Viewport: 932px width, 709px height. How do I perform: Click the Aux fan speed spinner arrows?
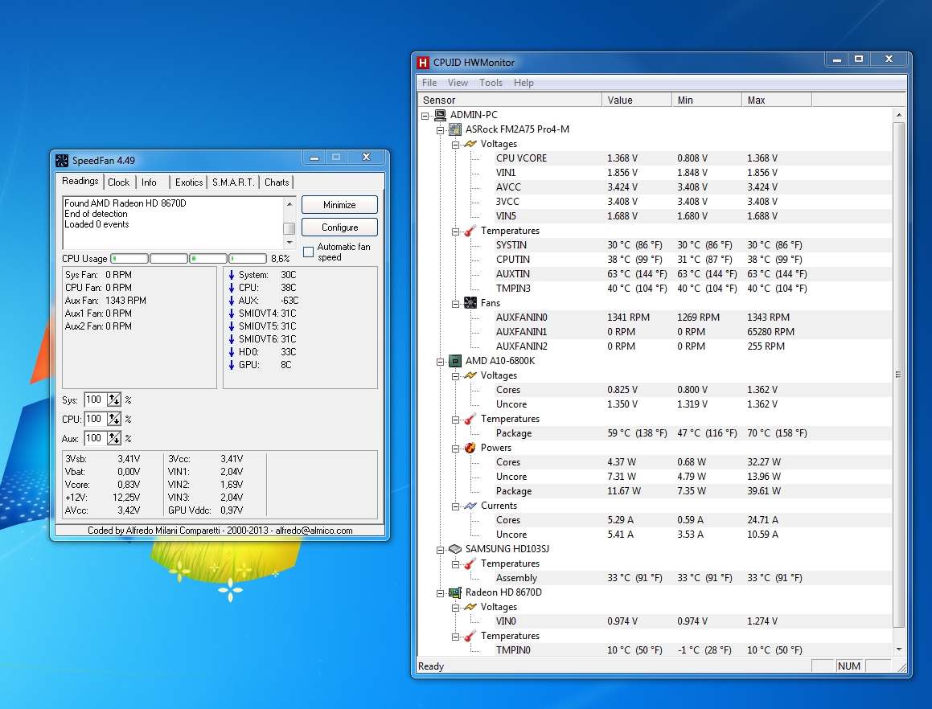pos(114,439)
